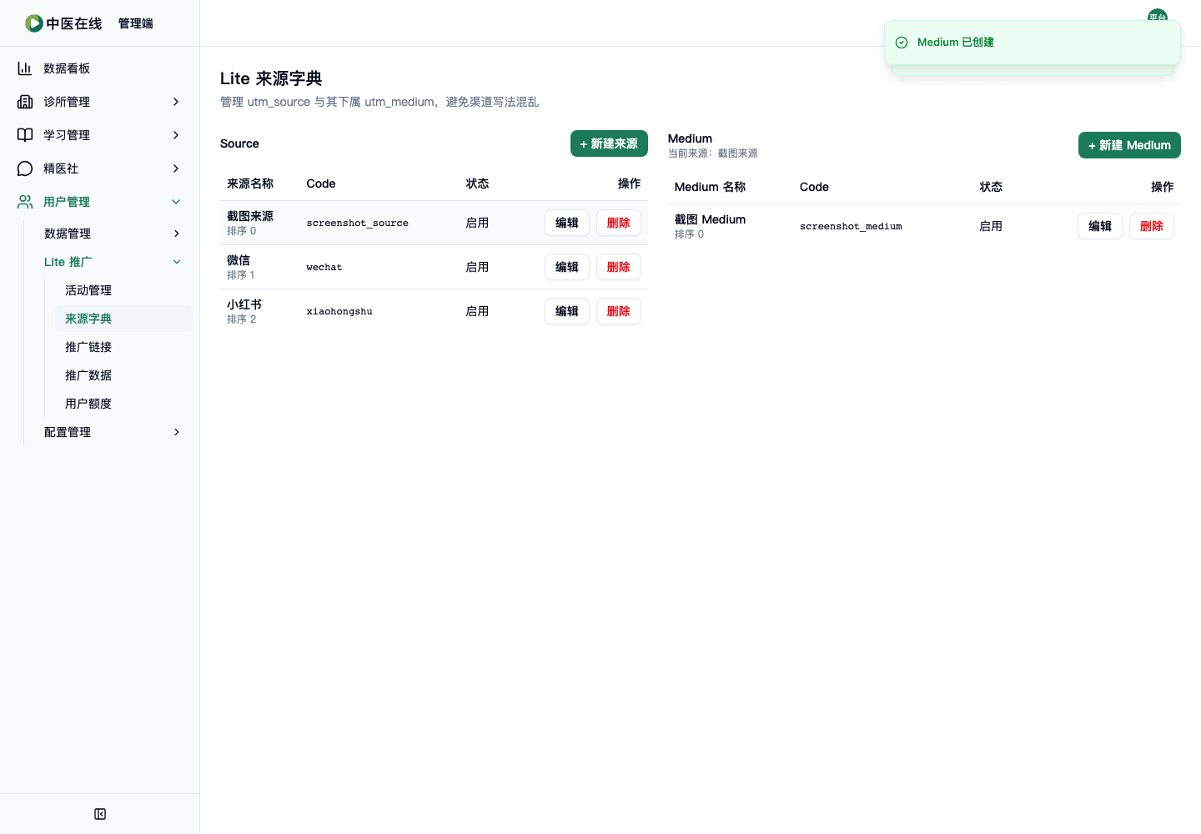Screen dimensions: 1201x834
Task: Select the 小红书 source name
Action: pyautogui.click(x=244, y=304)
